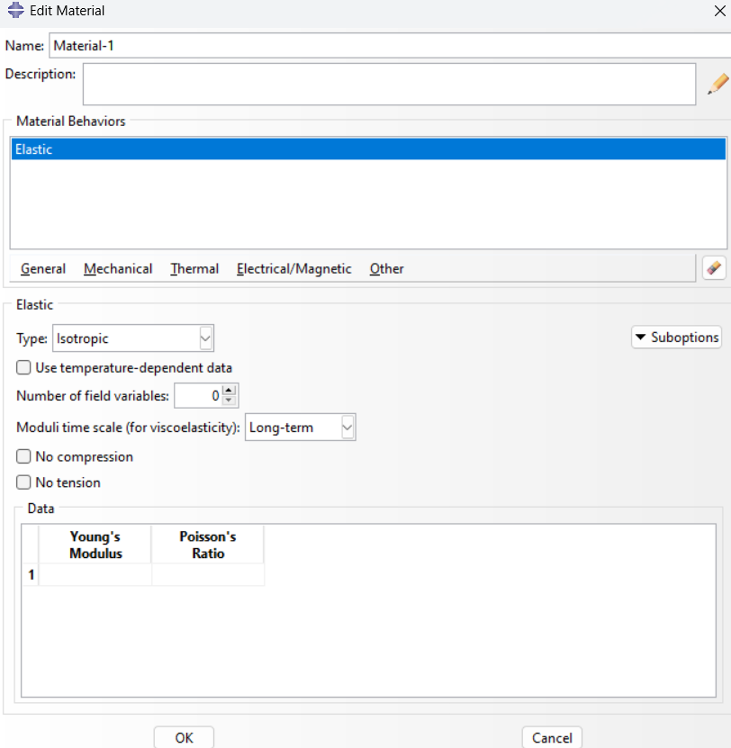Open the Electrical/Magnetic menu
Image resolution: width=731 pixels, height=748 pixels.
pyautogui.click(x=293, y=268)
